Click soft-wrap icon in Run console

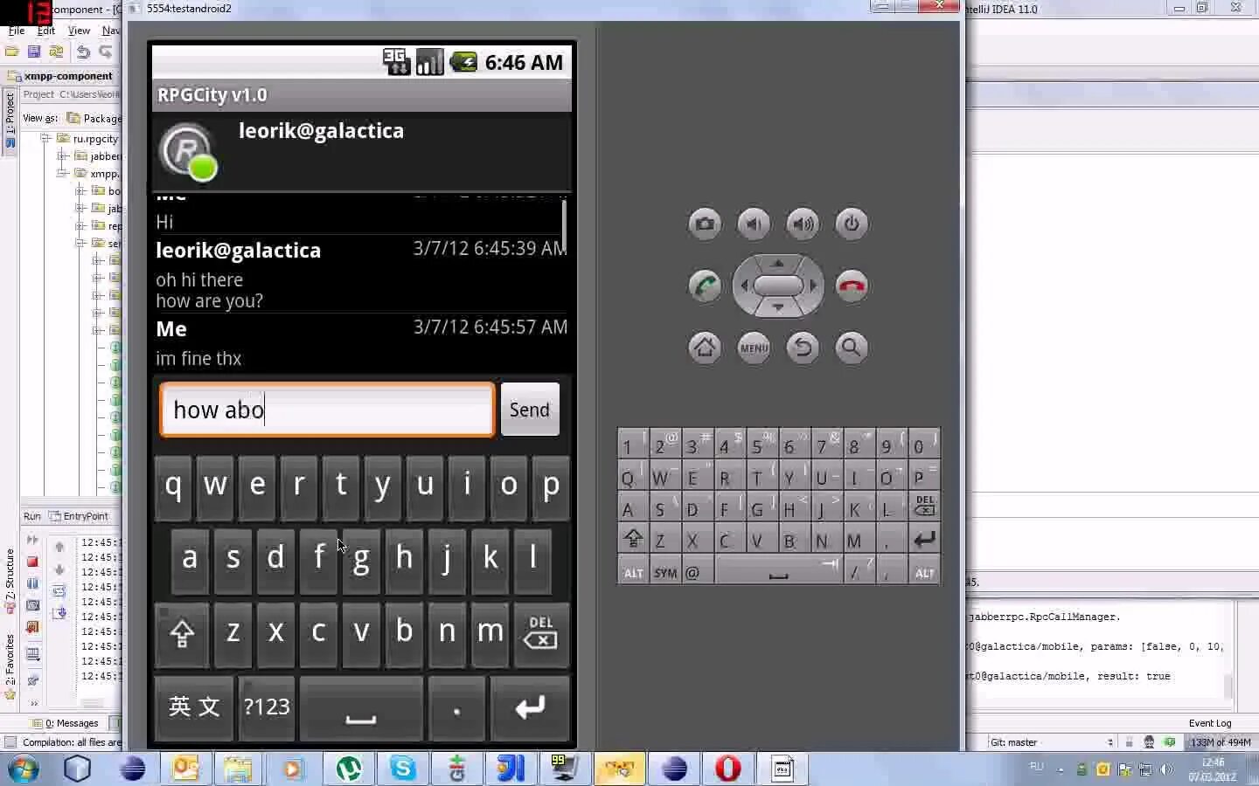click(59, 591)
